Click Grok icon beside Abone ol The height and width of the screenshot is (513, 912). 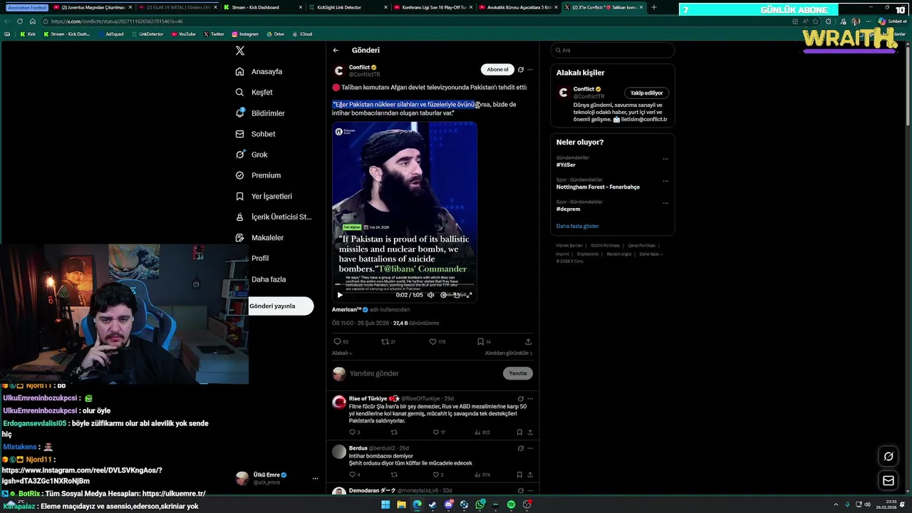coord(521,70)
